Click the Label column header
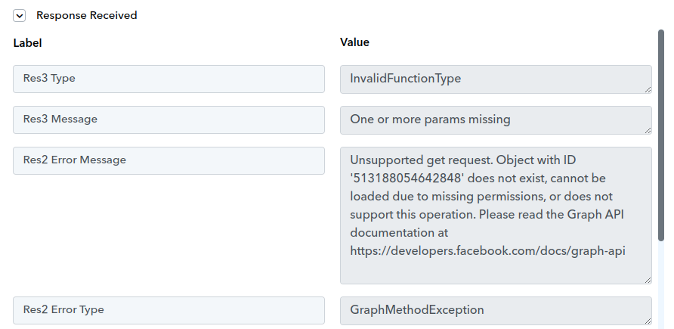 27,43
